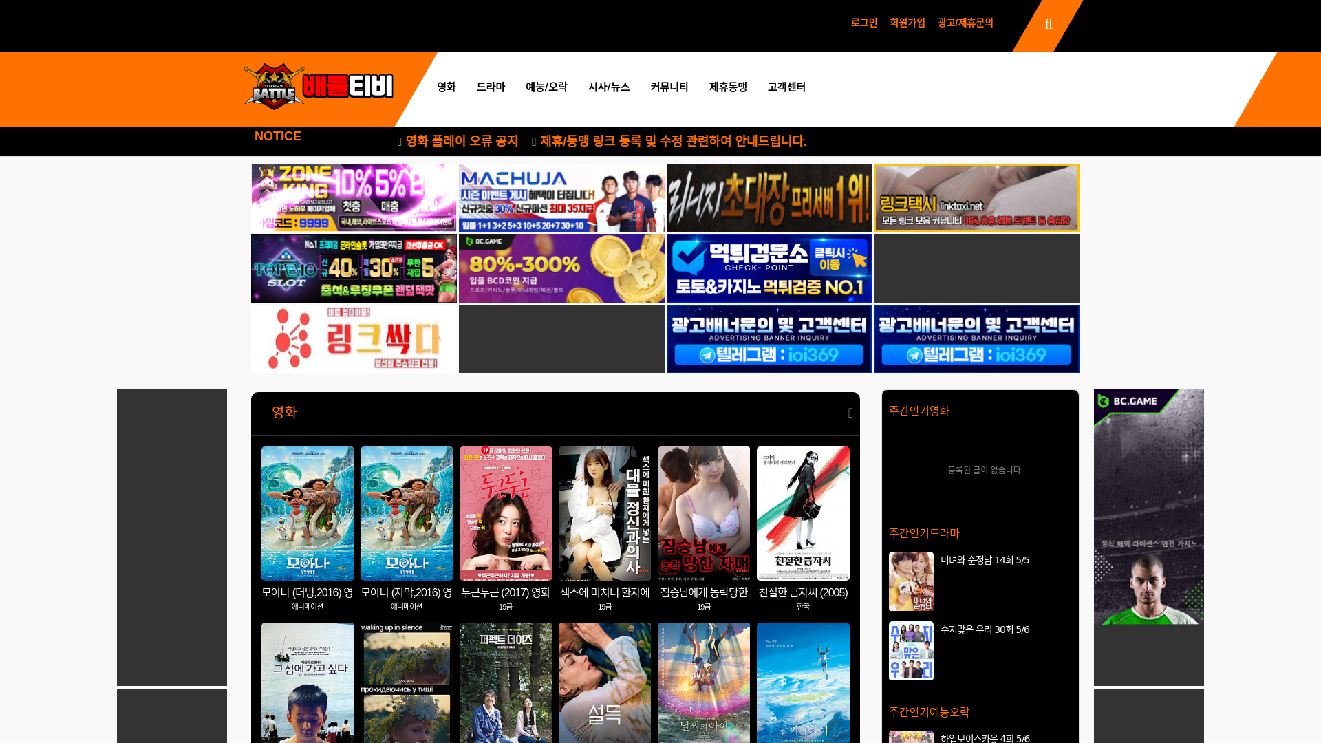1321x743 pixels.
Task: Select the 고객센터 menu item
Action: [x=786, y=87]
